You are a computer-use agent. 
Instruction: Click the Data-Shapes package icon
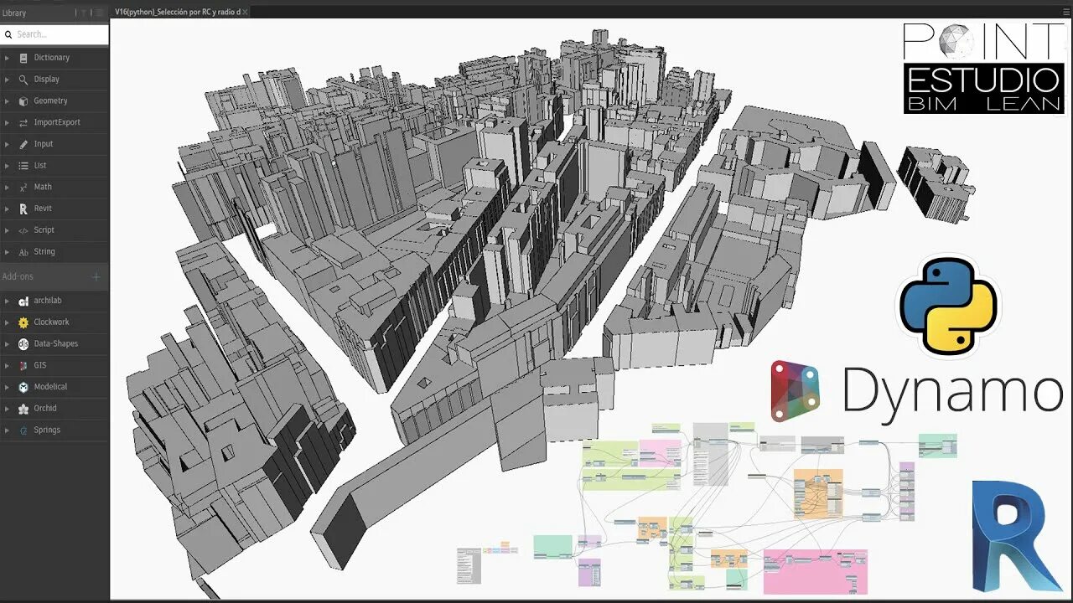[x=23, y=343]
